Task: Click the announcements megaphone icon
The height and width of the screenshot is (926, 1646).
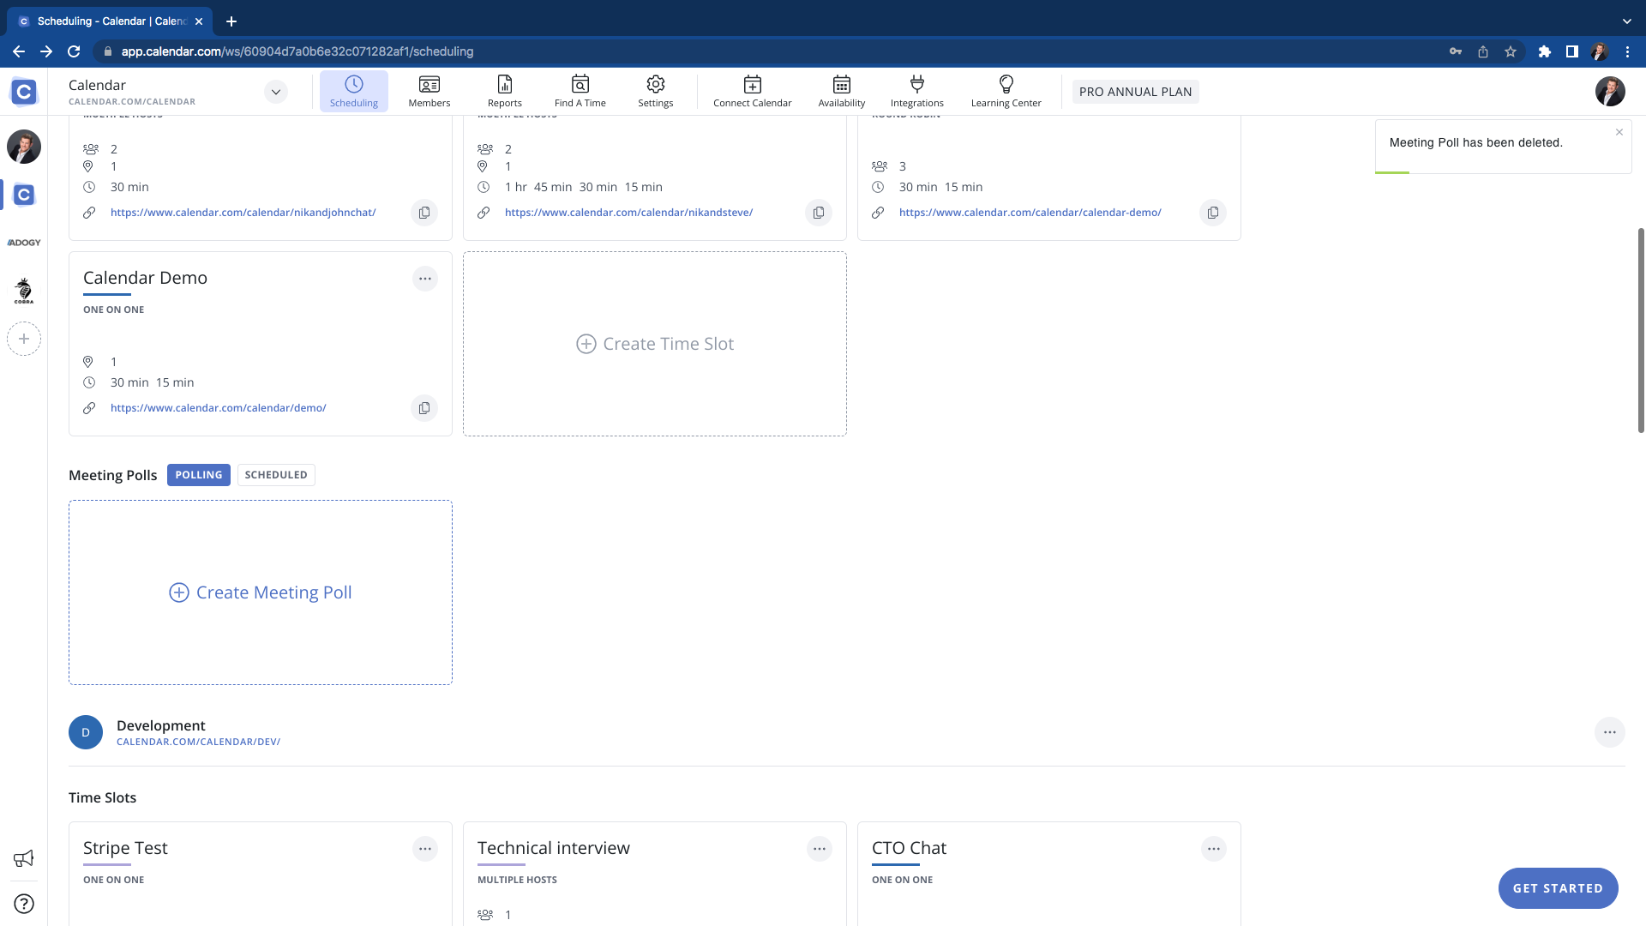Action: tap(24, 858)
